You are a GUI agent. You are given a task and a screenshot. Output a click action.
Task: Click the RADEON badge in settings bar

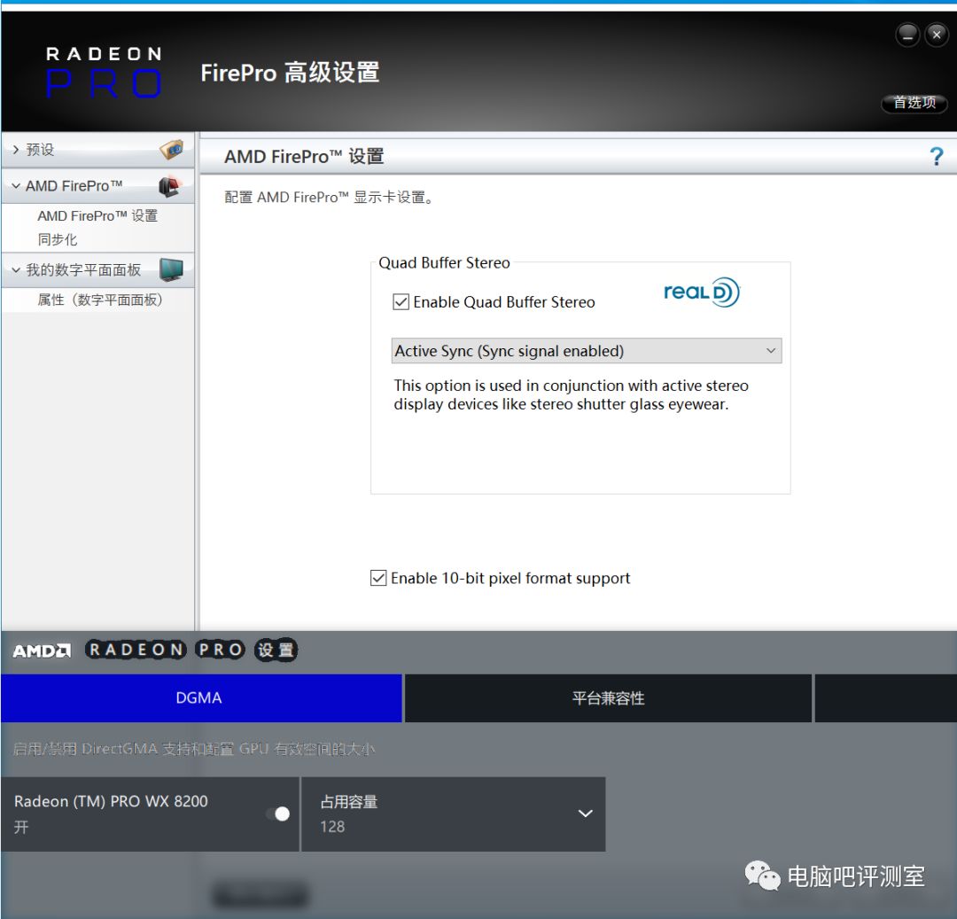[136, 650]
